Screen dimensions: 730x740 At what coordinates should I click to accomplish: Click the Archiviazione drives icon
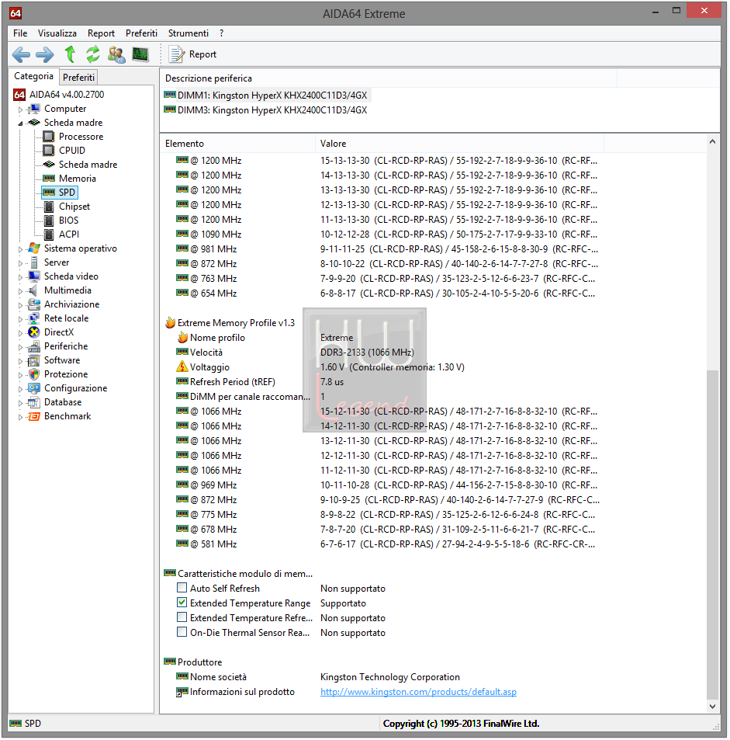tap(34, 304)
